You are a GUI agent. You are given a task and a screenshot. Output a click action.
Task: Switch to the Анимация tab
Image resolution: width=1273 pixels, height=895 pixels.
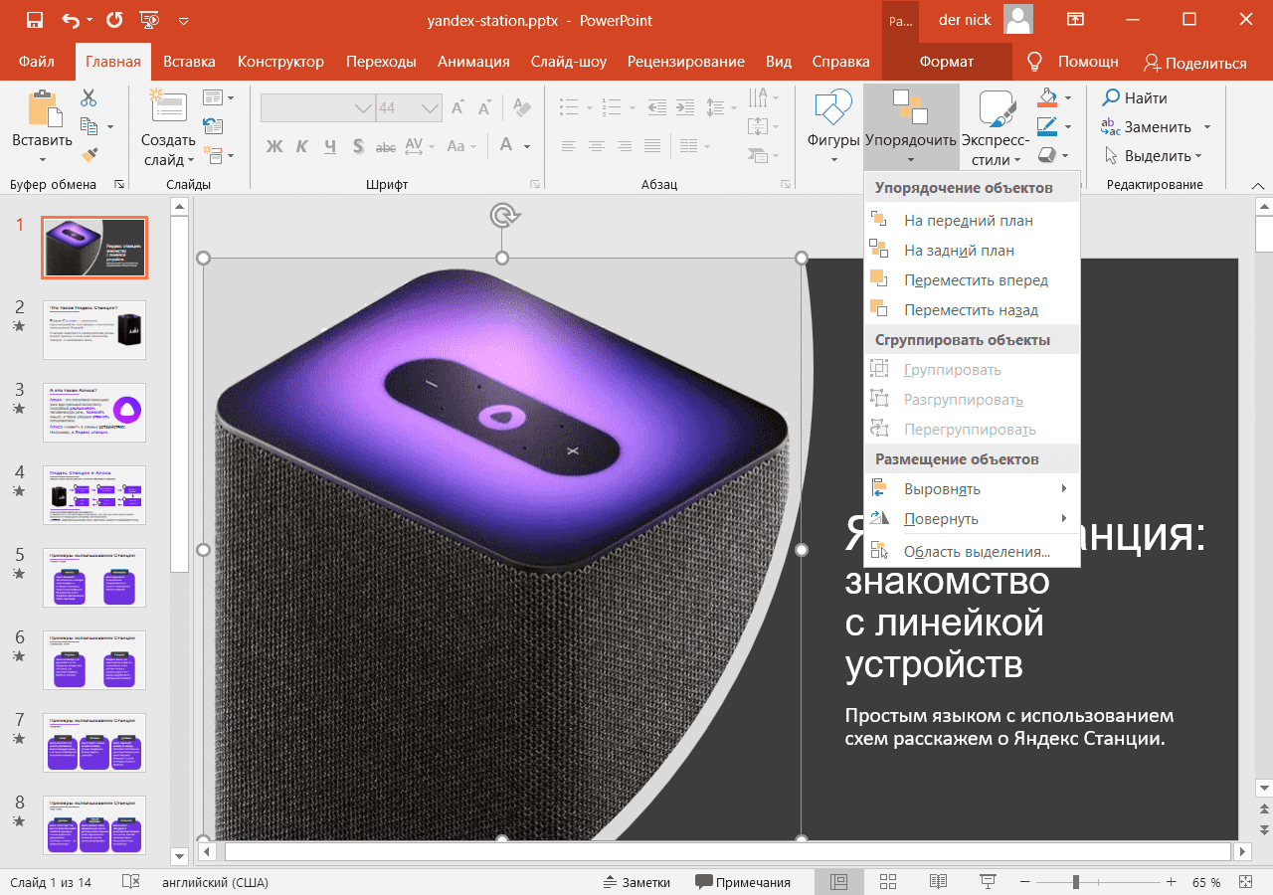click(473, 62)
